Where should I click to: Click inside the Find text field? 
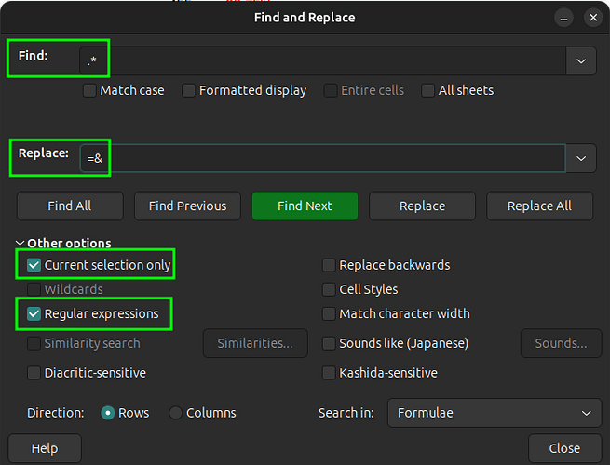click(335, 60)
